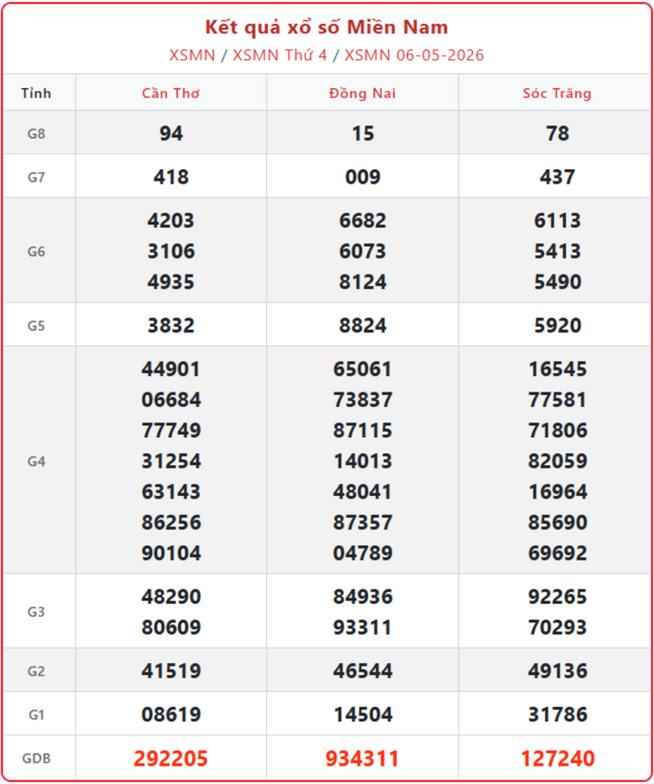Click G4 number 82059
The height and width of the screenshot is (784, 654).
tap(557, 461)
